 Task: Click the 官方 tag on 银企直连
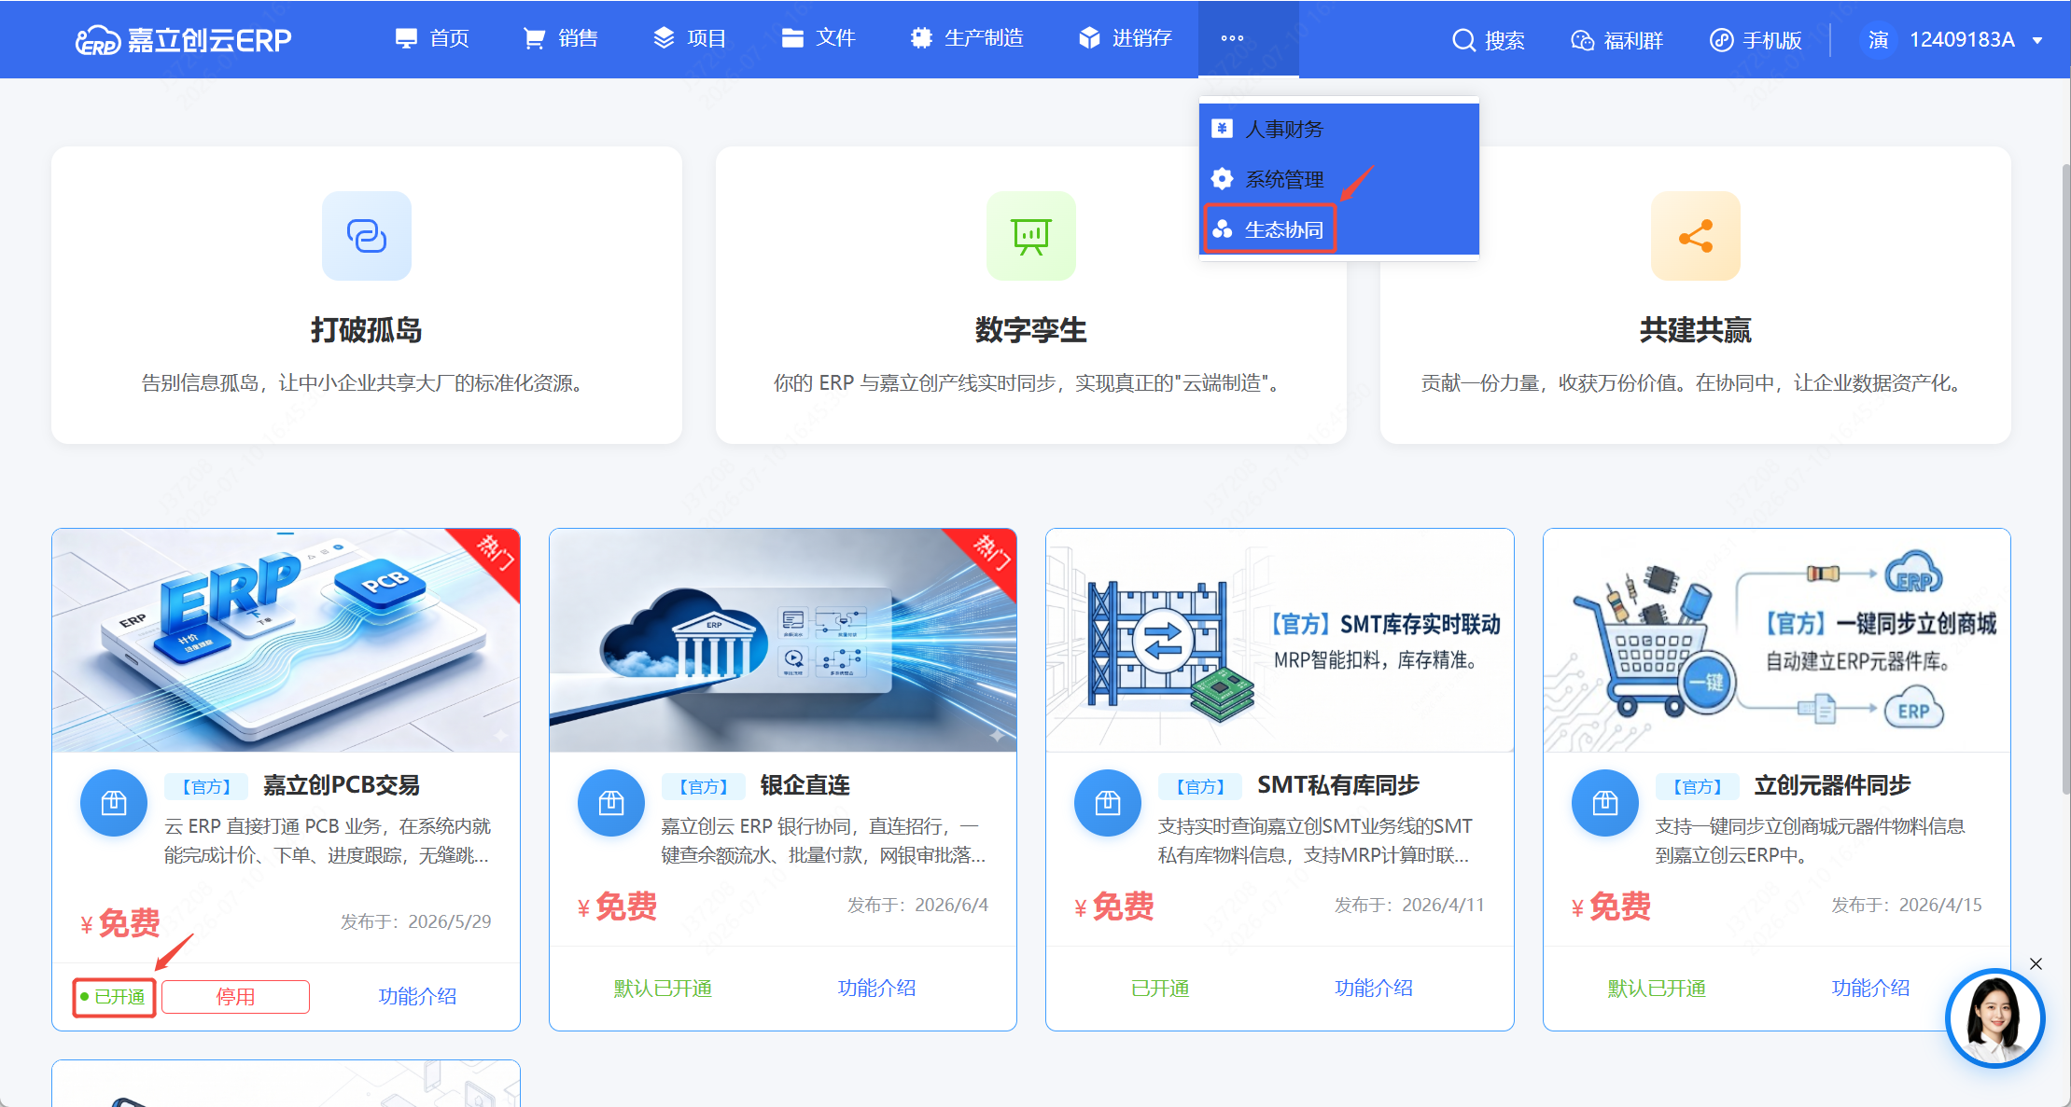[704, 787]
